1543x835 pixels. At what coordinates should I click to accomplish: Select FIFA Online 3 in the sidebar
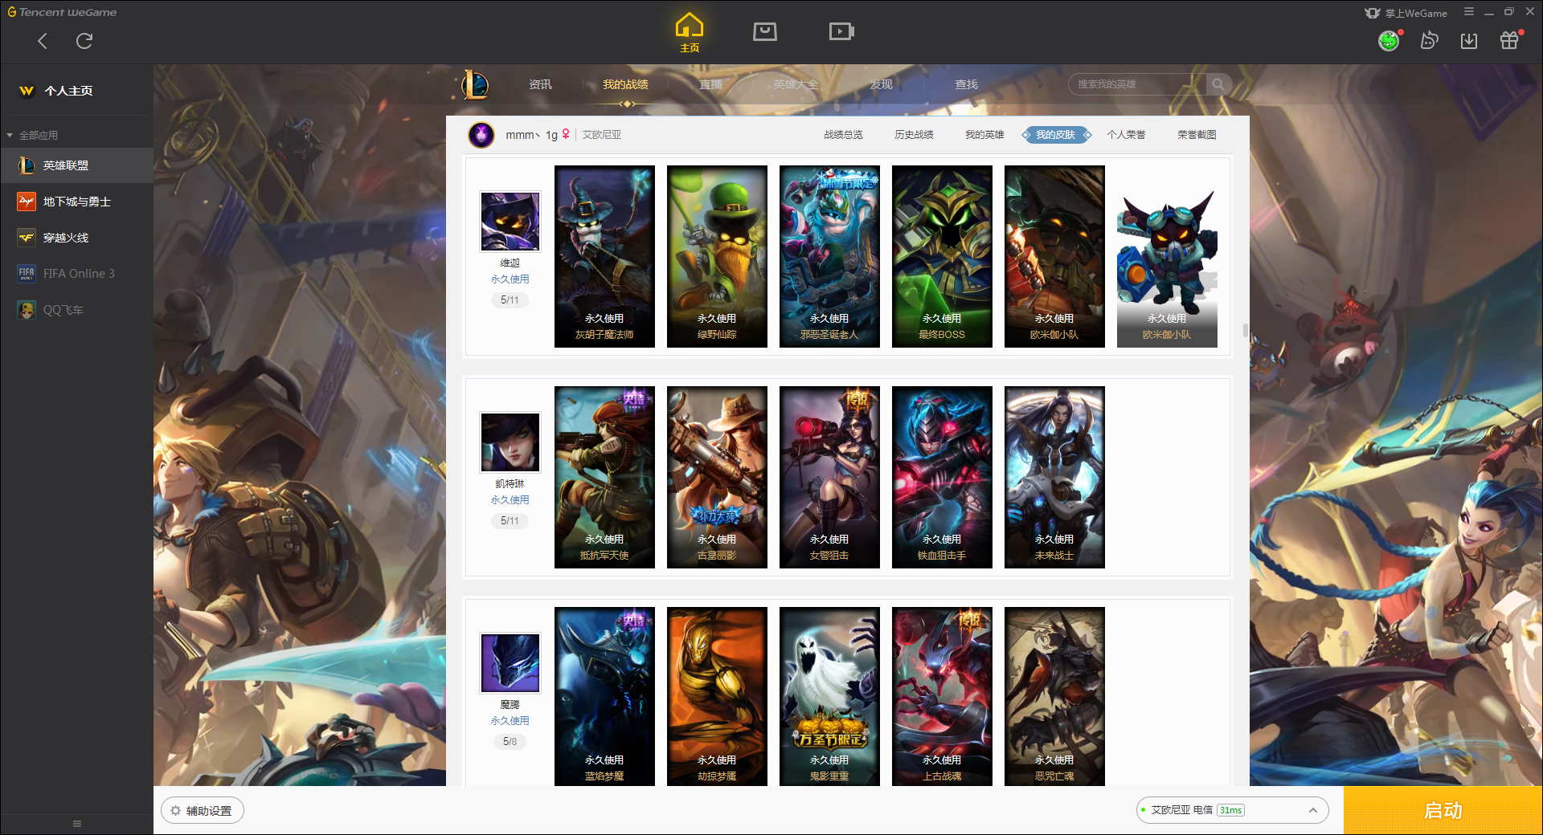(76, 274)
